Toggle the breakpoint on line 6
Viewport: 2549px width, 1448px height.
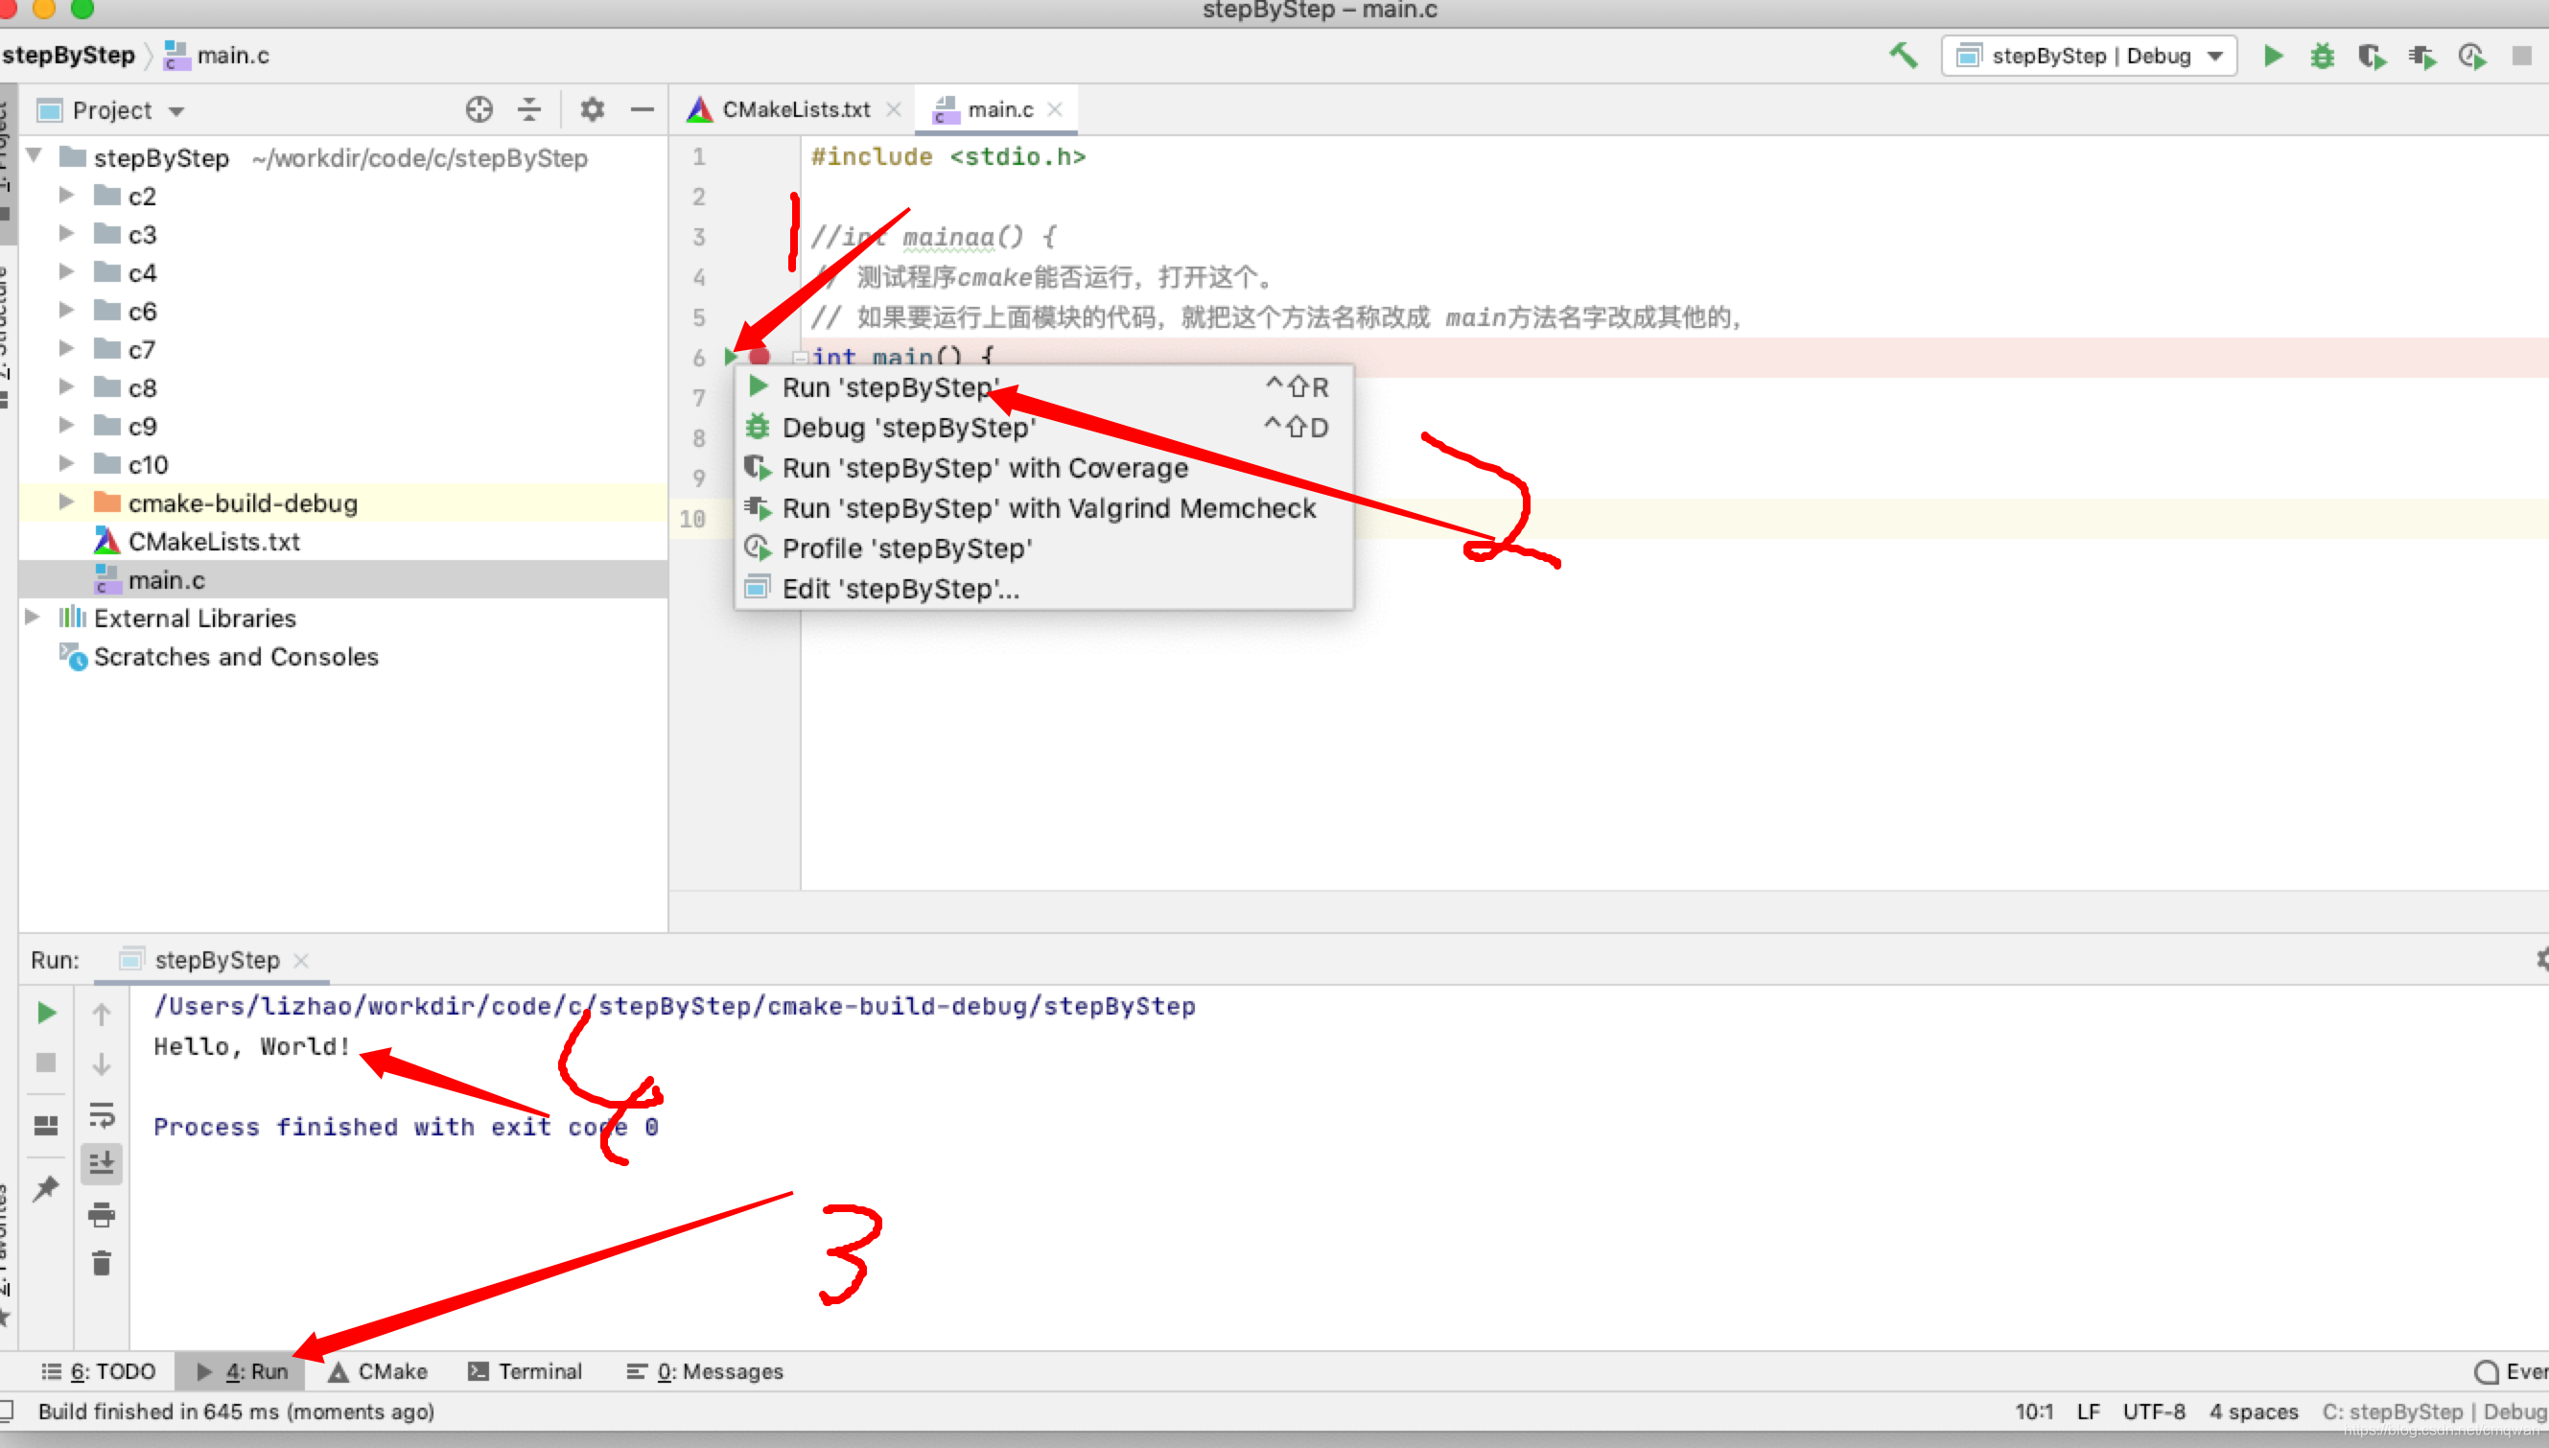click(x=760, y=357)
